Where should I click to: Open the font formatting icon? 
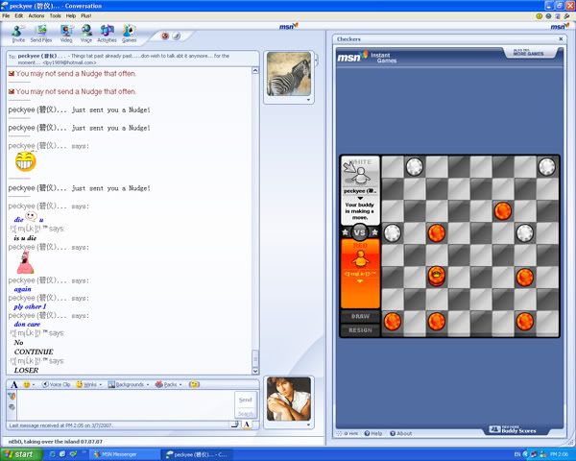tap(14, 384)
